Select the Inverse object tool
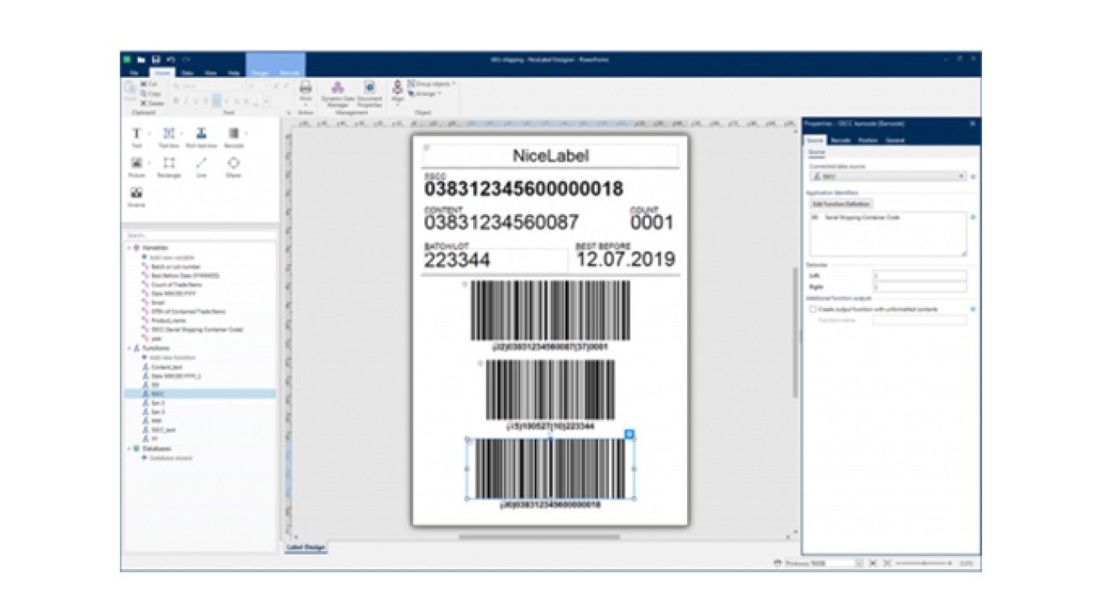The image size is (1095, 616). [136, 196]
